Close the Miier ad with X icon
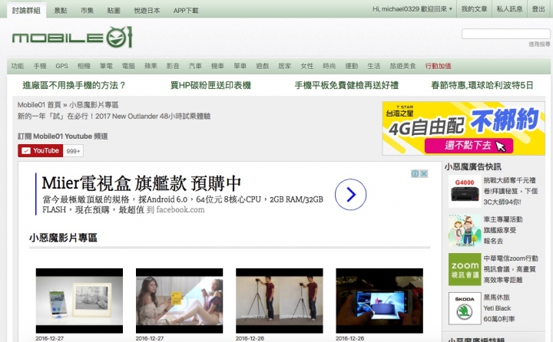Screen dimensions: 553x342 (424, 173)
